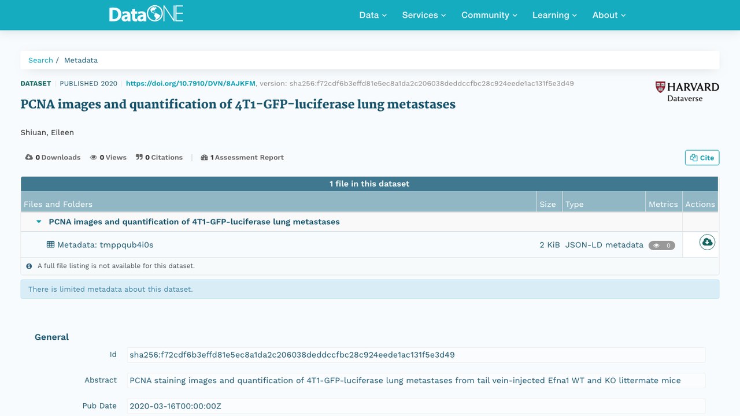Open the DOI link 10.7910/DVN/8AJKFM
This screenshot has height=416, width=740.
191,83
